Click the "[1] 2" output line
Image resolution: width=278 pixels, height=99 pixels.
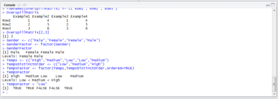(8, 36)
